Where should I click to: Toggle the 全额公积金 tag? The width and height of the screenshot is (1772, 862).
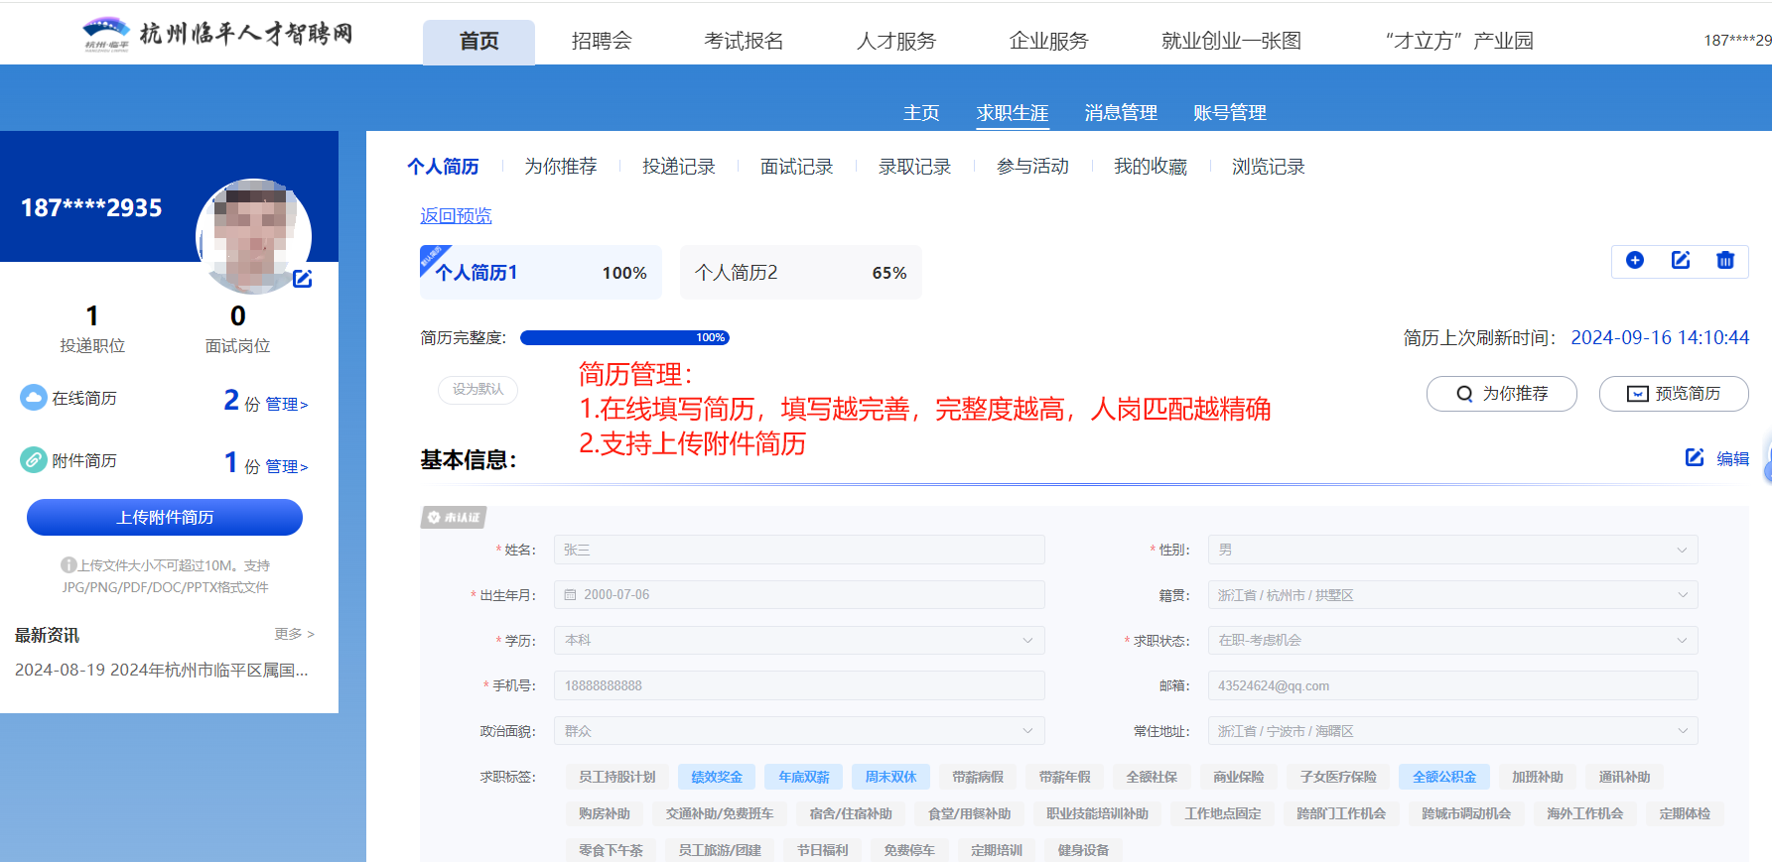coord(1444,777)
